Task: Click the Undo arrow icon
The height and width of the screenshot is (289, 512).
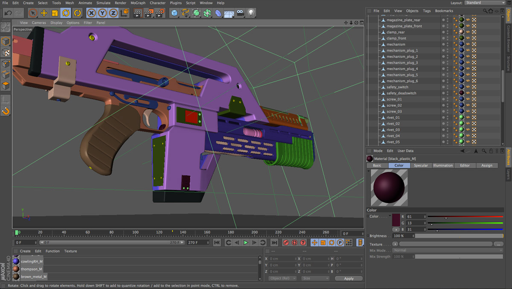Action: (x=8, y=13)
